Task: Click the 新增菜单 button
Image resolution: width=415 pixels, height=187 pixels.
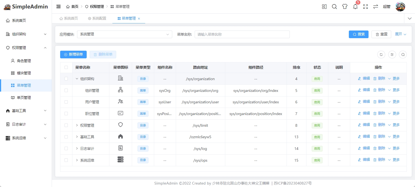Action: pos(73,55)
